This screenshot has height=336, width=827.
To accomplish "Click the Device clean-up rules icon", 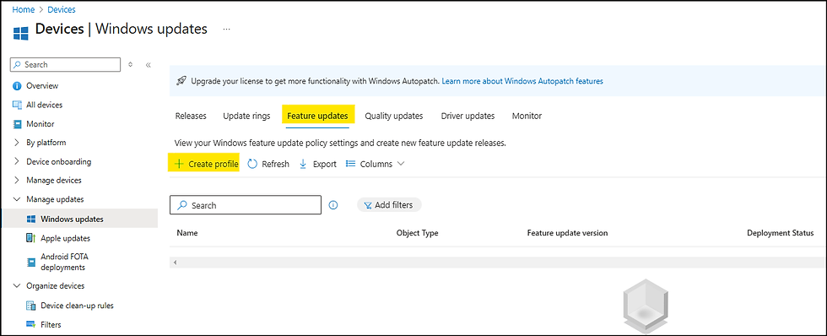I will point(31,306).
